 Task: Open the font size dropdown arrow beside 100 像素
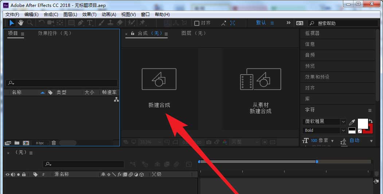[x=332, y=141]
